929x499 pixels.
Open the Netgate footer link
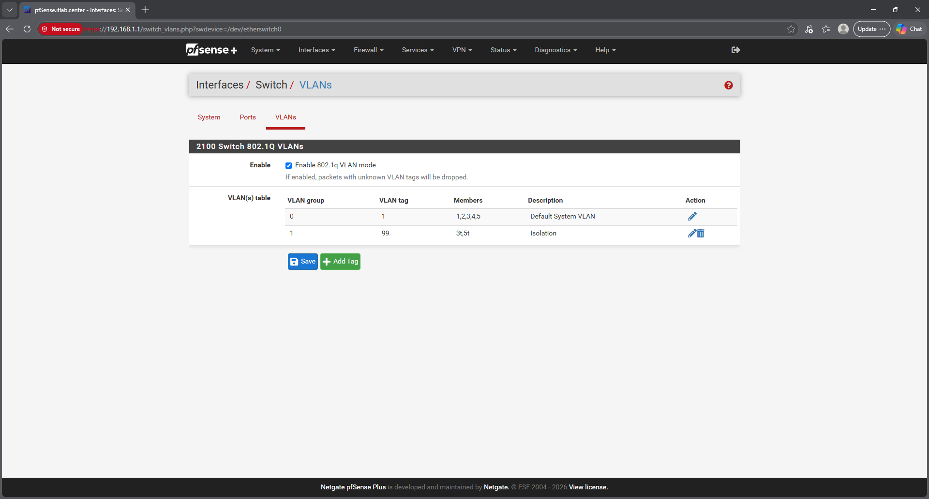pyautogui.click(x=496, y=487)
